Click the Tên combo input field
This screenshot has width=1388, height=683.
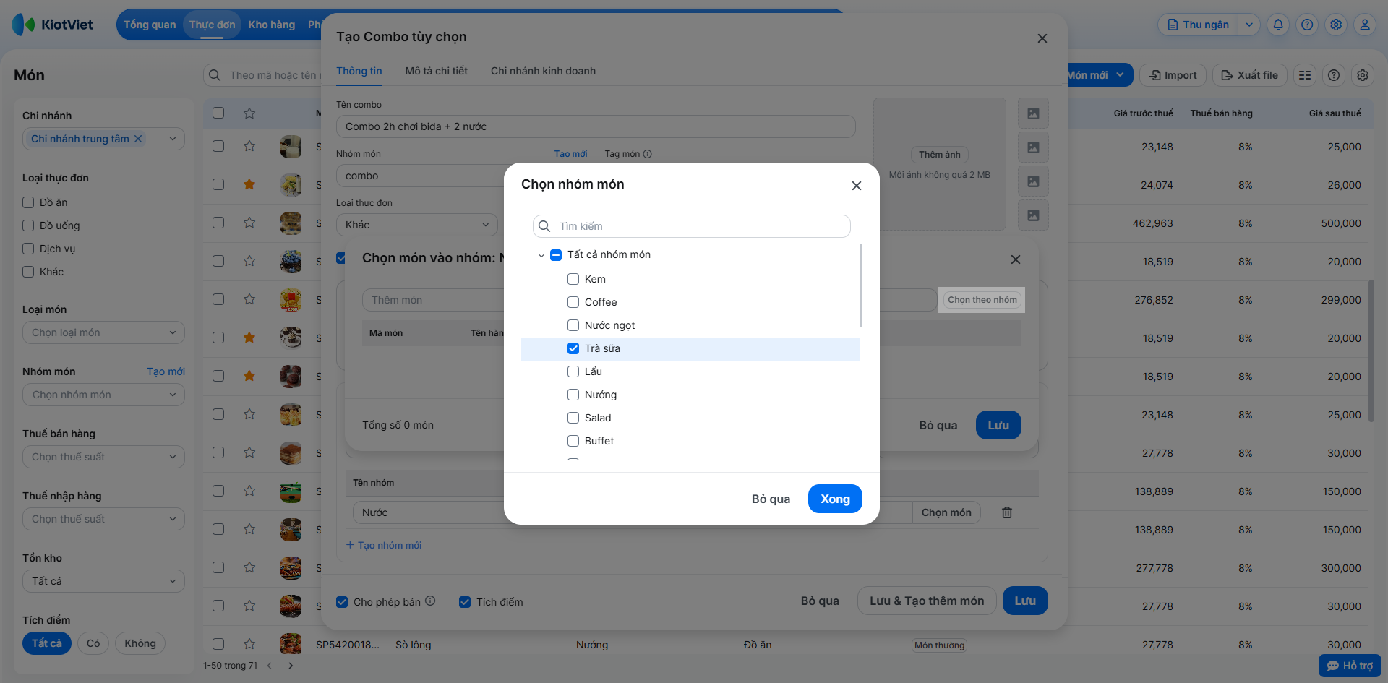point(596,126)
